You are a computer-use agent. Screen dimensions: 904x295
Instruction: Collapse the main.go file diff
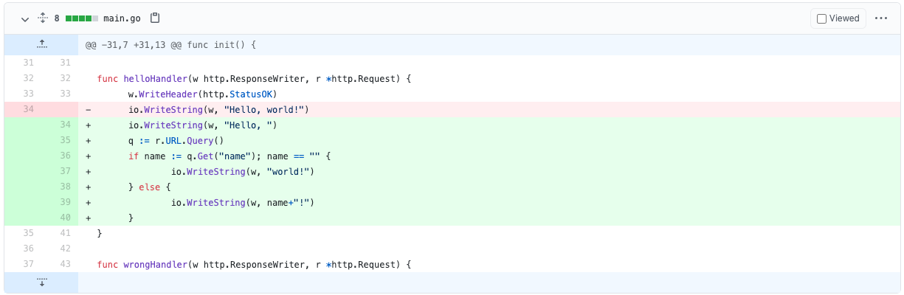(x=25, y=18)
